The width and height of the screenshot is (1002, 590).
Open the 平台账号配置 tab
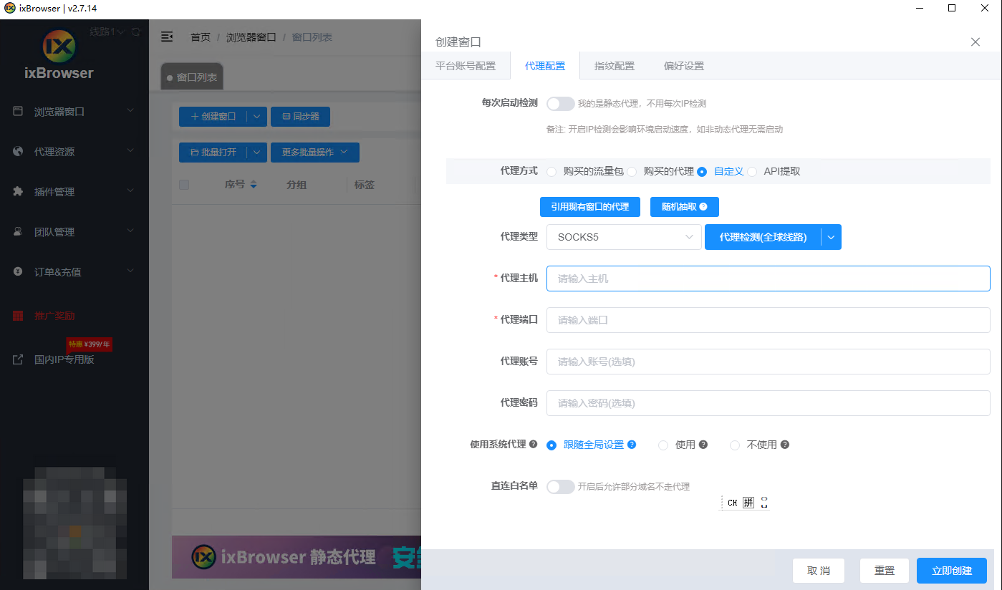(466, 66)
